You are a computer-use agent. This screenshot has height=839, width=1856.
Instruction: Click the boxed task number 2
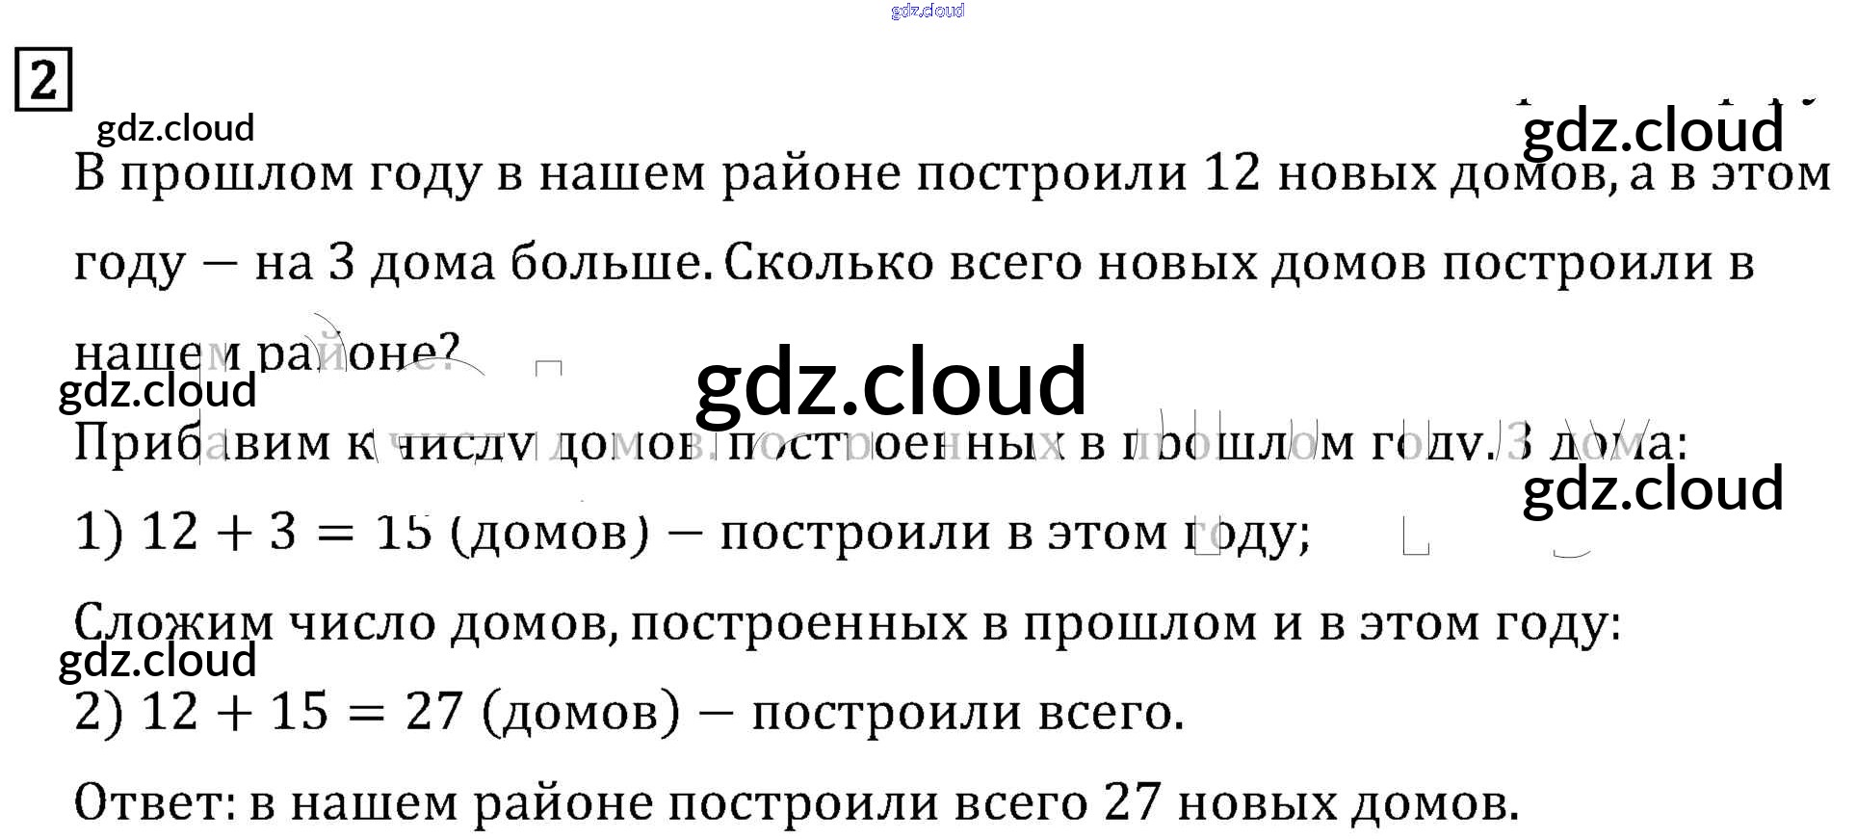(43, 80)
